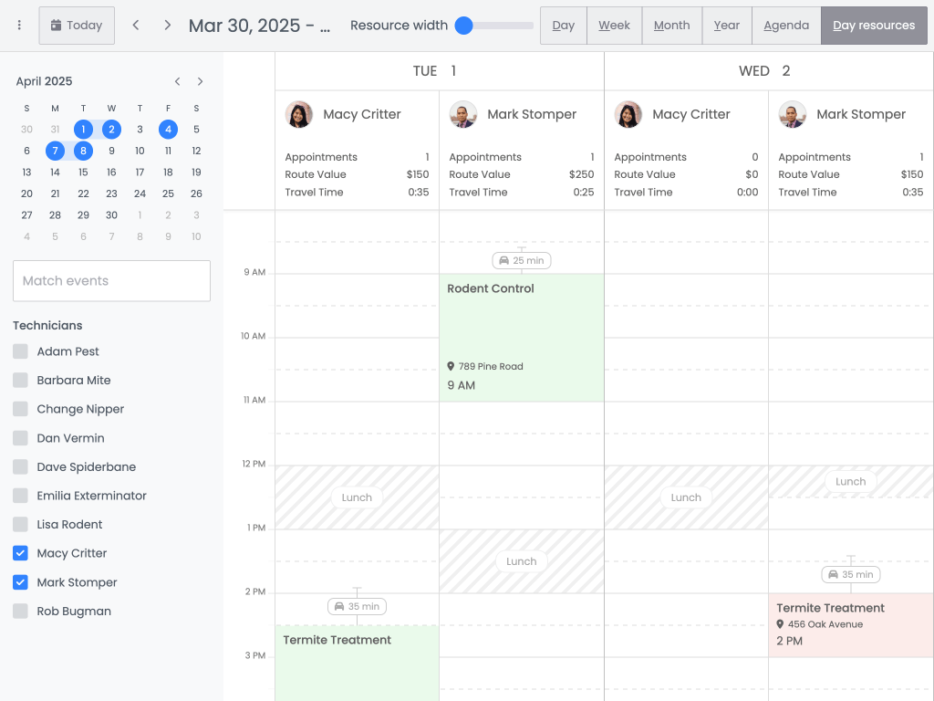
Task: Select April 4 in mini calendar
Action: point(168,130)
